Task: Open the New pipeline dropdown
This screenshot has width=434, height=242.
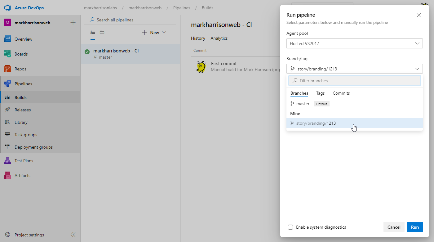Action: (154, 33)
